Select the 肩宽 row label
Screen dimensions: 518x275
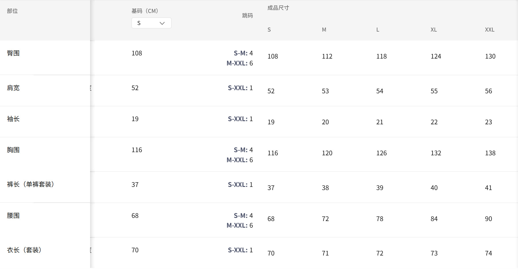13,88
